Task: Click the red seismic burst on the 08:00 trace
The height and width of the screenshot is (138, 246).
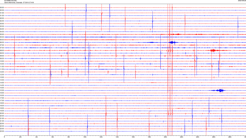Action: pyautogui.click(x=214, y=50)
